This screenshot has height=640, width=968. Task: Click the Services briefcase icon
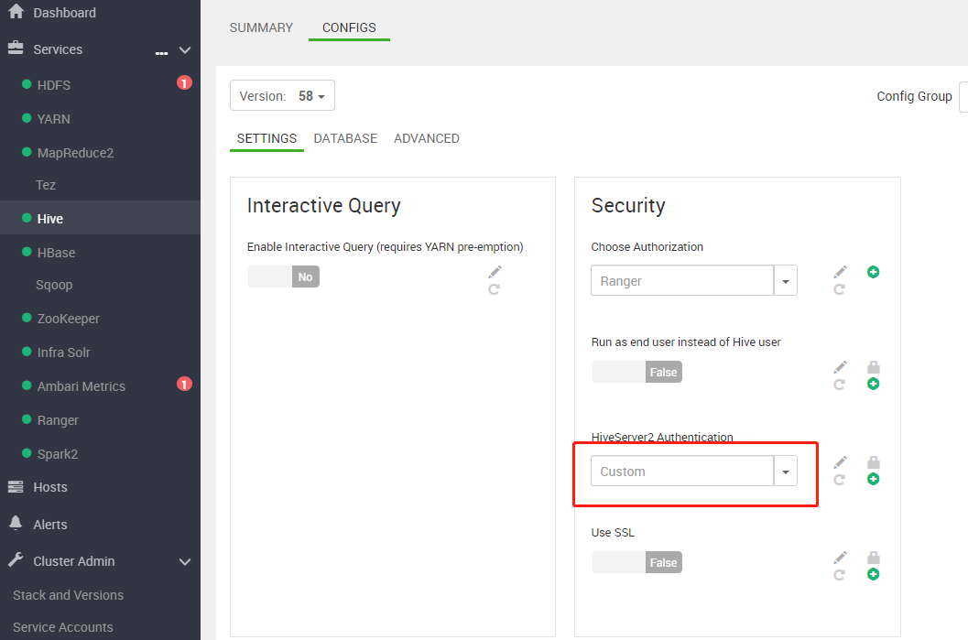pos(16,48)
